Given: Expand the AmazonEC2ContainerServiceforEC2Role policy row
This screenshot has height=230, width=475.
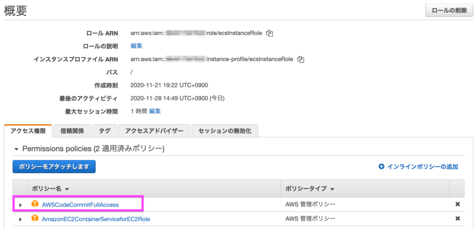Looking at the screenshot, I should 20,219.
